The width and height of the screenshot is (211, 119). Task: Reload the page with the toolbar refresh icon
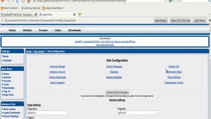(x=17, y=1)
